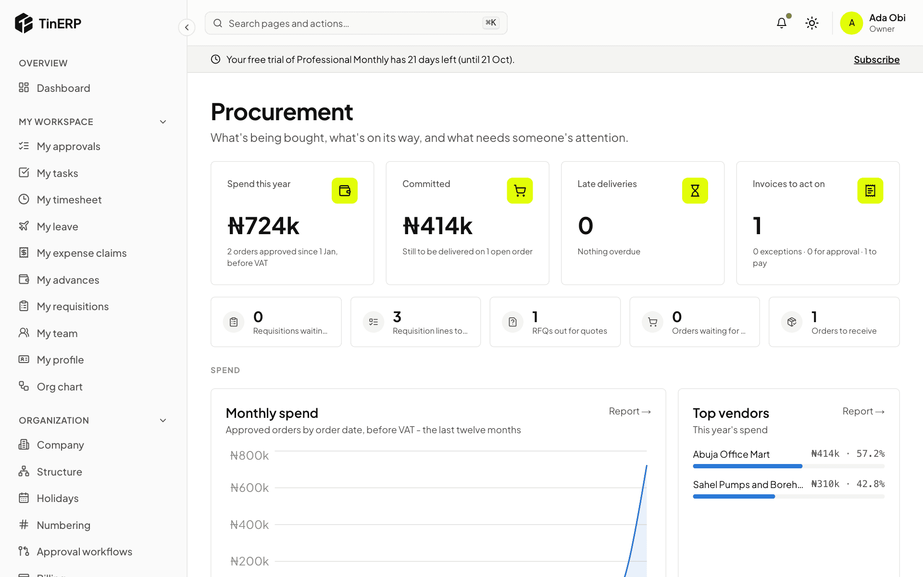Open Requisitions waiting card
Screen dimensions: 923x577
(x=276, y=322)
